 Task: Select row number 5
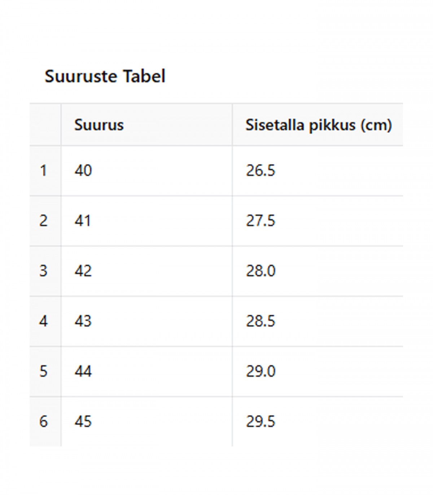(x=45, y=371)
